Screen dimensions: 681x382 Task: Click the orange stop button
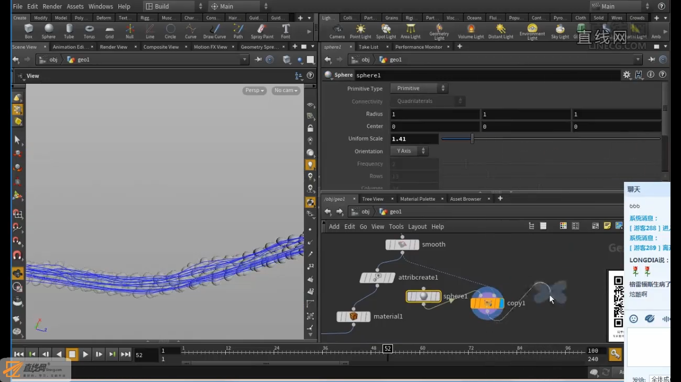click(x=72, y=354)
